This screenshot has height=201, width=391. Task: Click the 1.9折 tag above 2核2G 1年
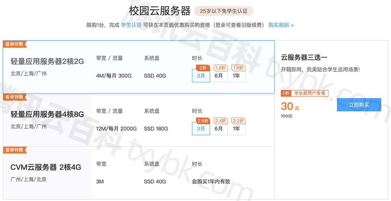pyautogui.click(x=238, y=68)
